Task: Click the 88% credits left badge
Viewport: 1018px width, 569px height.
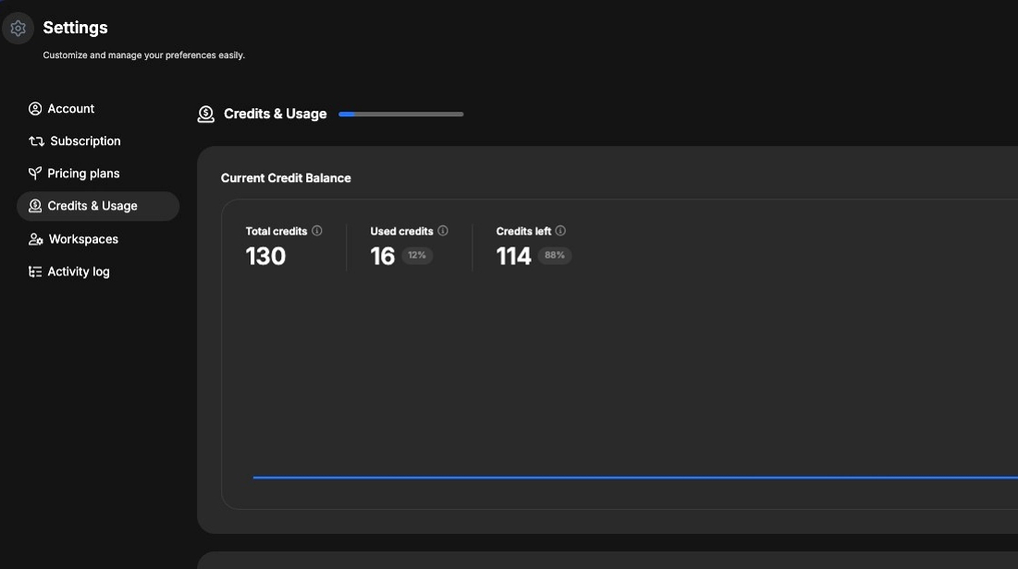Action: point(555,255)
